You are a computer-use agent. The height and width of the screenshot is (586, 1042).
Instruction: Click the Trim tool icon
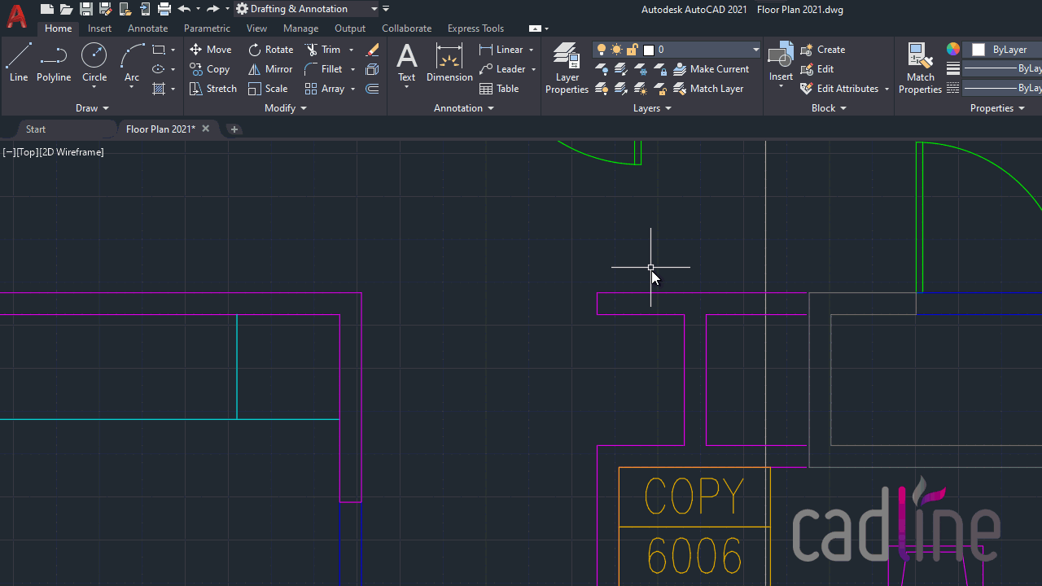point(311,50)
